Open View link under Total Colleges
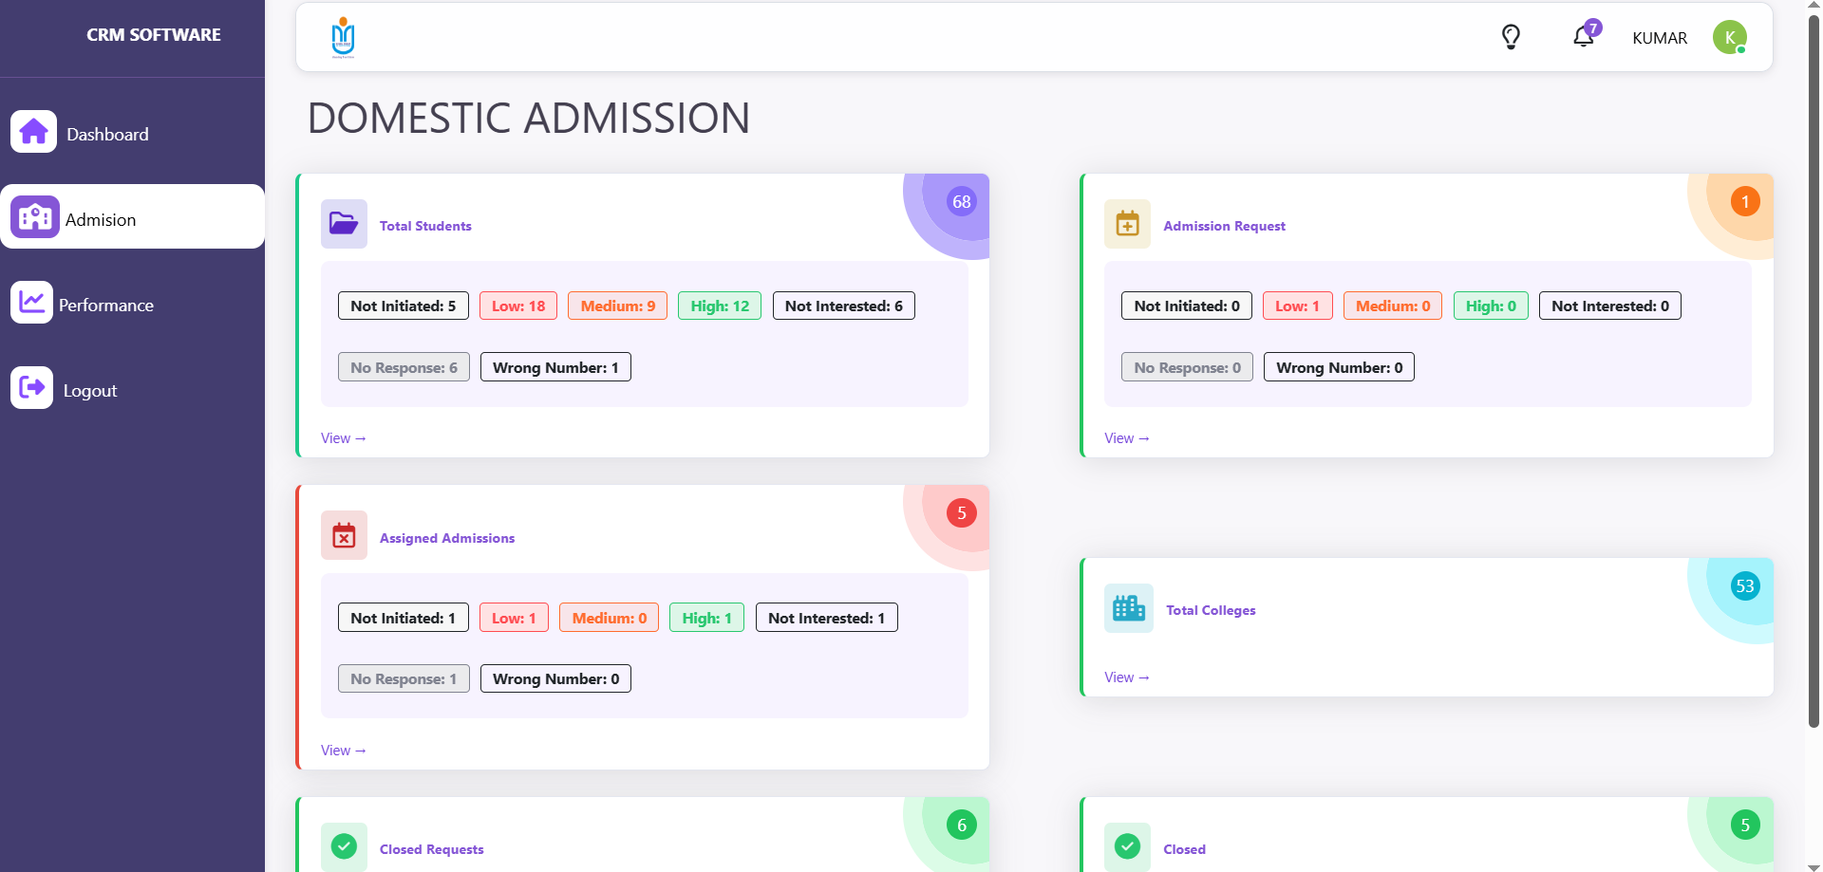This screenshot has height=872, width=1823. [1126, 677]
